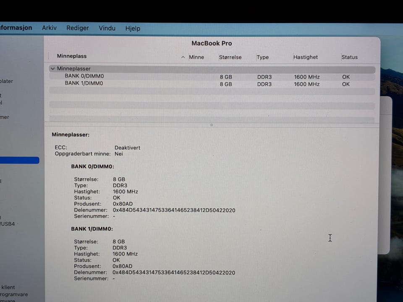The width and height of the screenshot is (403, 302).
Task: Open the Hjelp menu
Action: (x=133, y=28)
